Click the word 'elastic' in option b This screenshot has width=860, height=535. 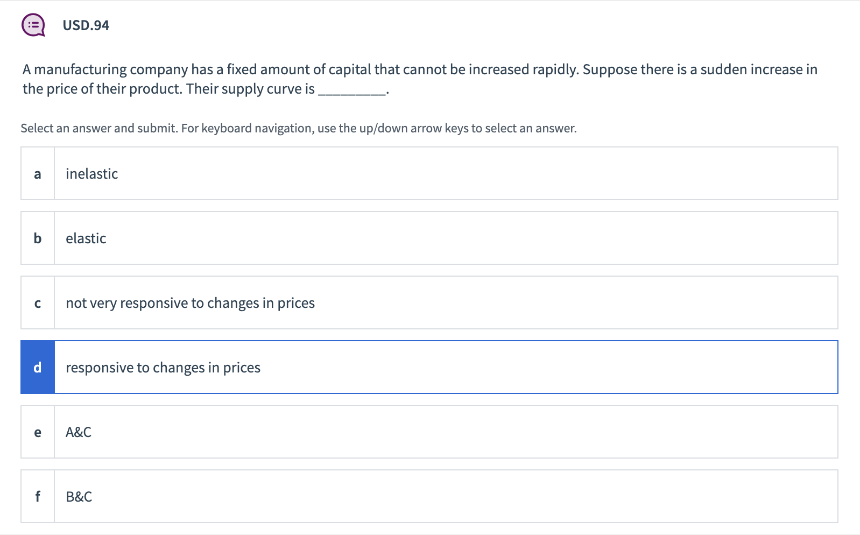pos(86,238)
